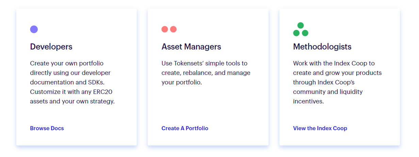The image size is (419, 157).
Task: Follow the Create A Portfolio link
Action: 185,128
